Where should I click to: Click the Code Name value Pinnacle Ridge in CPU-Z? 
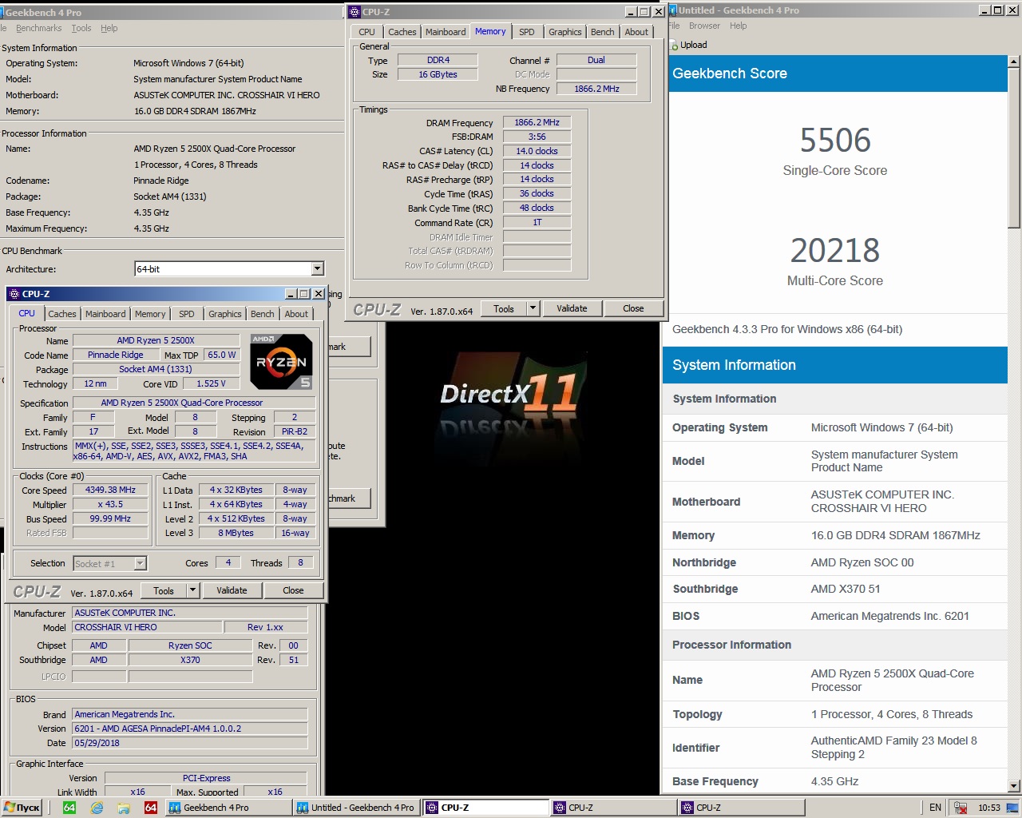[x=116, y=355]
